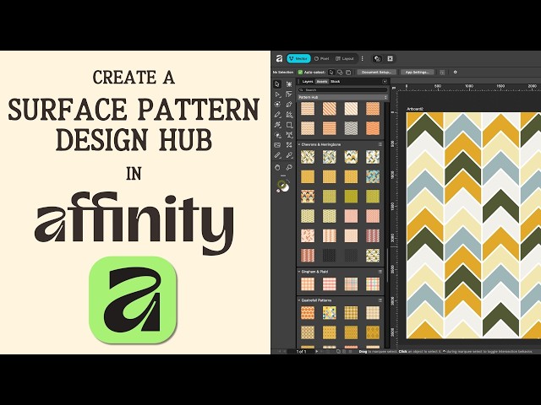The image size is (541, 405).
Task: Click the '1 of 1' page indicator
Action: click(x=301, y=352)
